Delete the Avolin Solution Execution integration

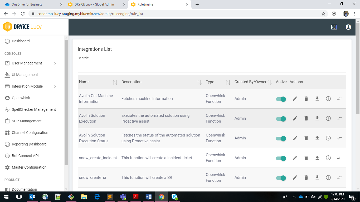pos(306,118)
